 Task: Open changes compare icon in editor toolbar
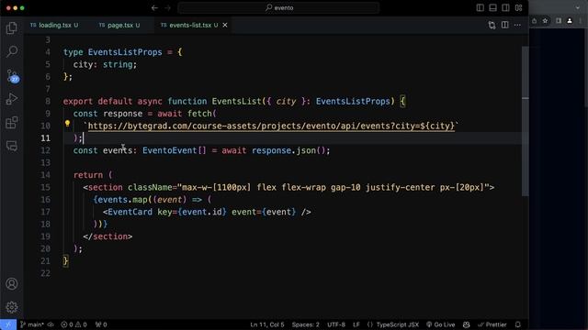tap(492, 25)
